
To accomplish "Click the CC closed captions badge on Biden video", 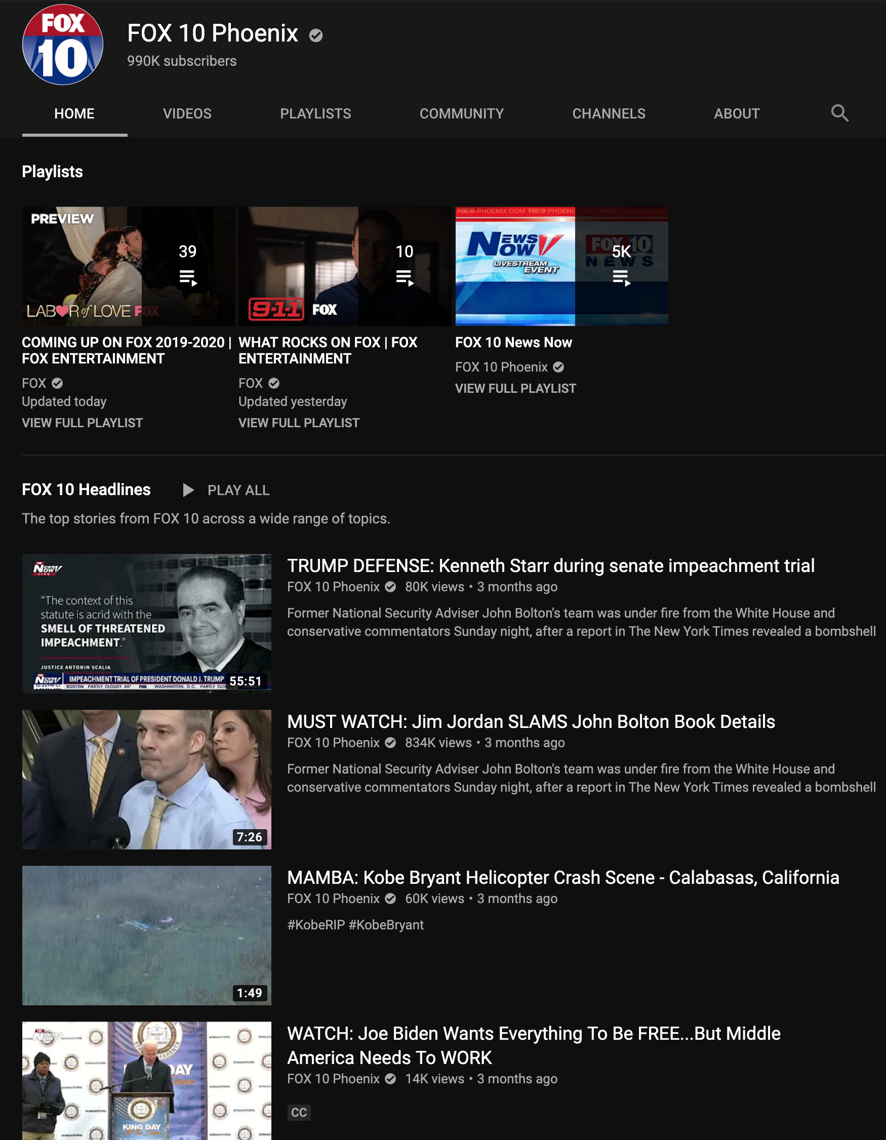I will (x=299, y=1112).
